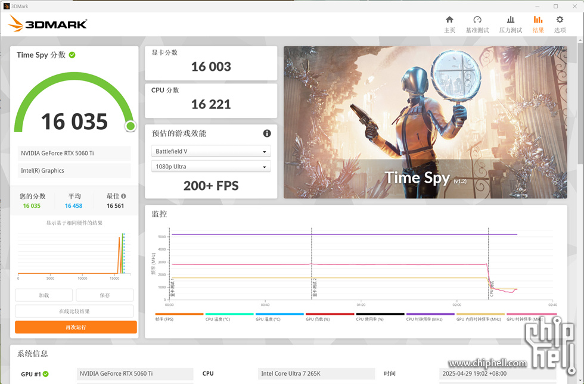Click the score distribution histogram chart
584x384 pixels.
pyautogui.click(x=74, y=255)
